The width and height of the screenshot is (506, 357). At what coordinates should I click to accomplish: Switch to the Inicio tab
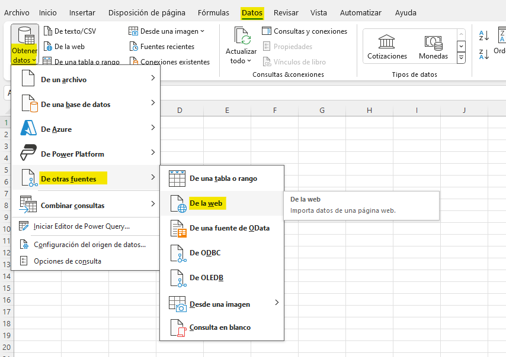[x=48, y=13]
